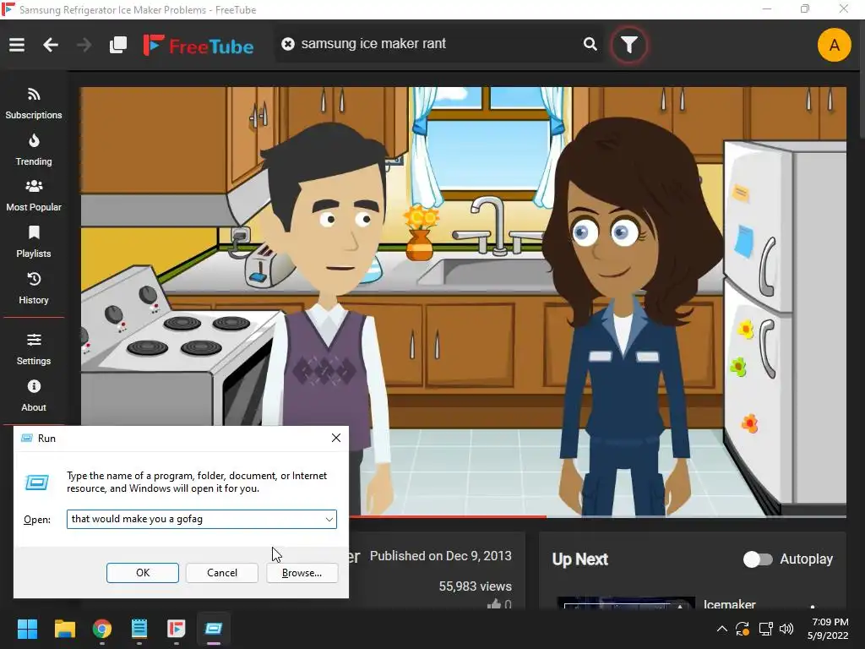Open the About page in sidebar
The height and width of the screenshot is (649, 865).
pyautogui.click(x=34, y=395)
